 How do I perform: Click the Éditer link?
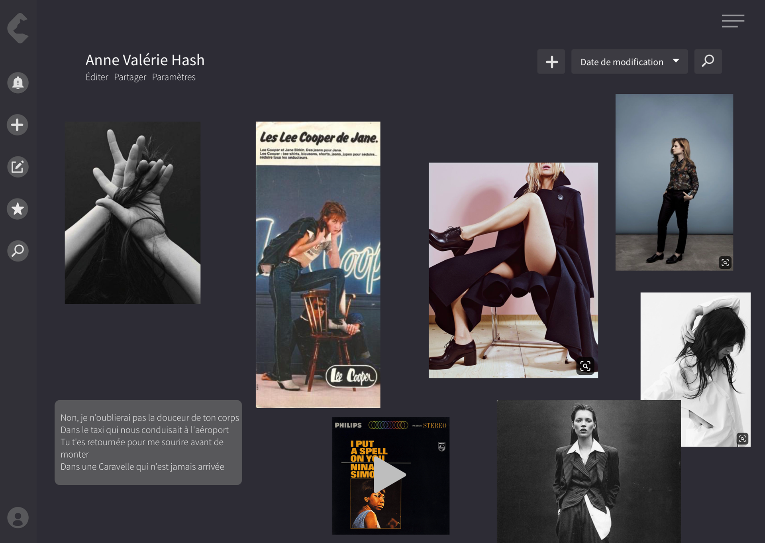point(97,77)
